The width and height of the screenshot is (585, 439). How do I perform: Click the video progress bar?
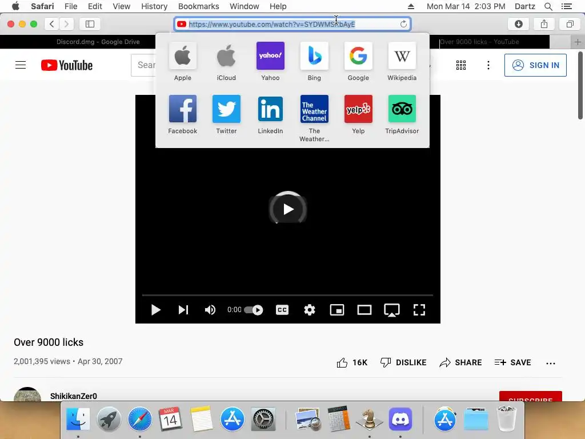click(287, 295)
